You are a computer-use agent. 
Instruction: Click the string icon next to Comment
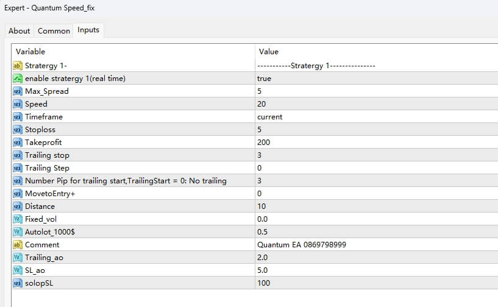17,245
